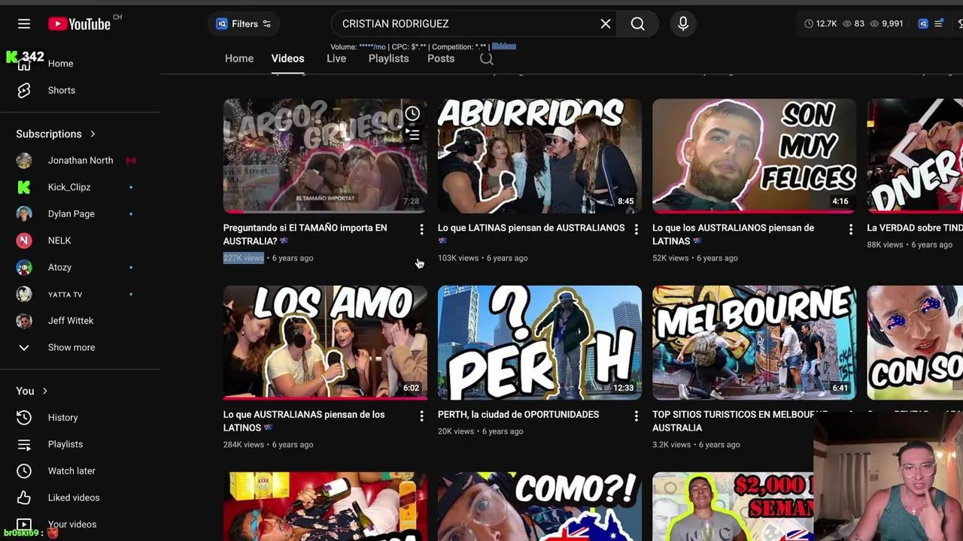Open the list icon with blue notification dot
The width and height of the screenshot is (963, 541).
point(939,24)
